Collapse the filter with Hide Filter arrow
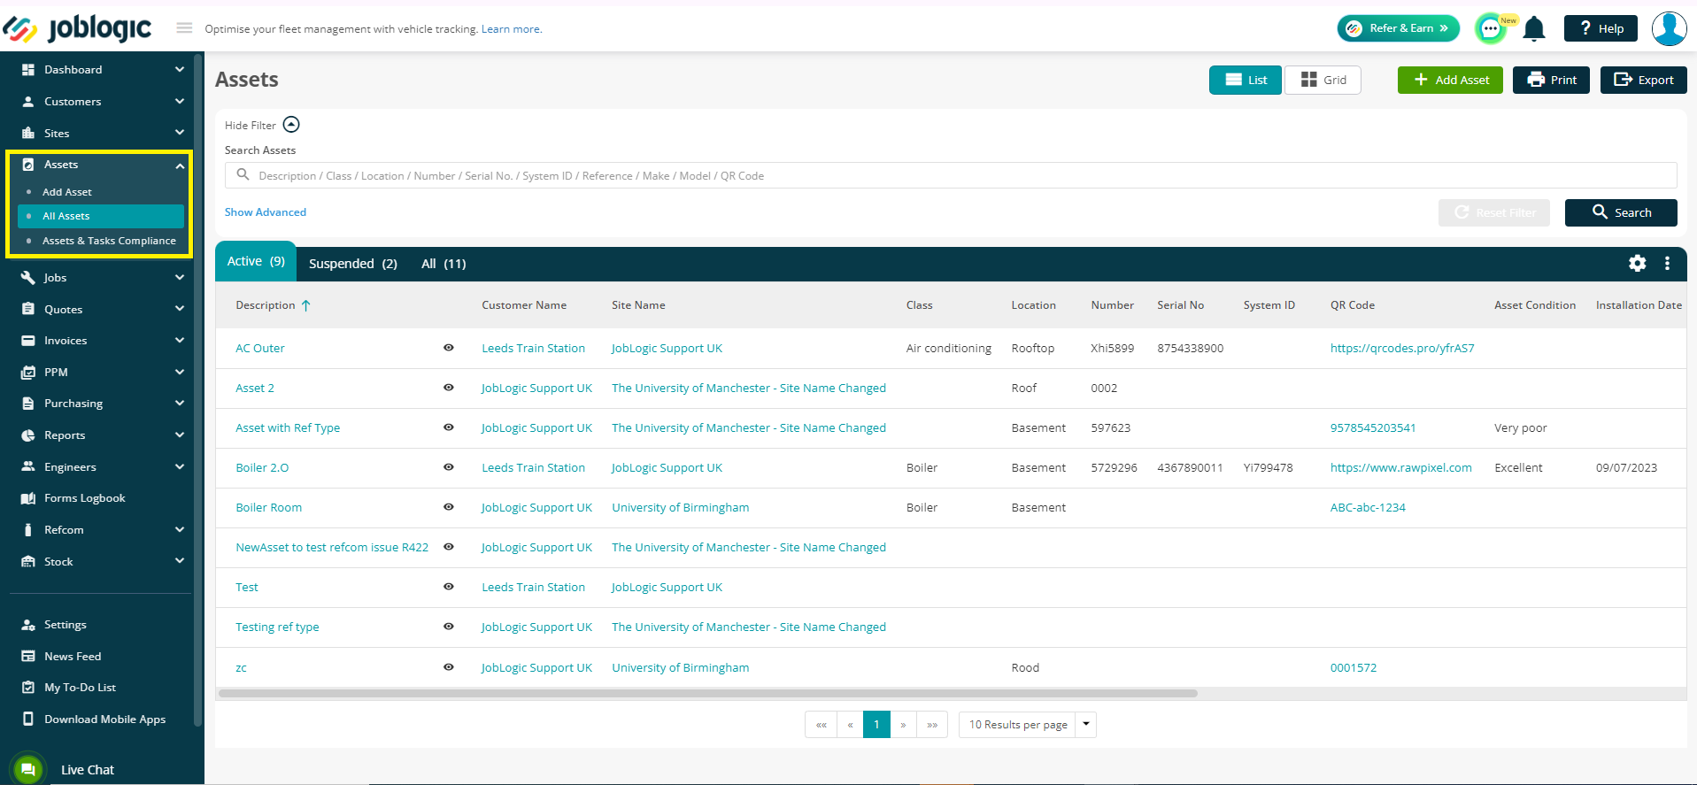The width and height of the screenshot is (1697, 785). pyautogui.click(x=291, y=125)
